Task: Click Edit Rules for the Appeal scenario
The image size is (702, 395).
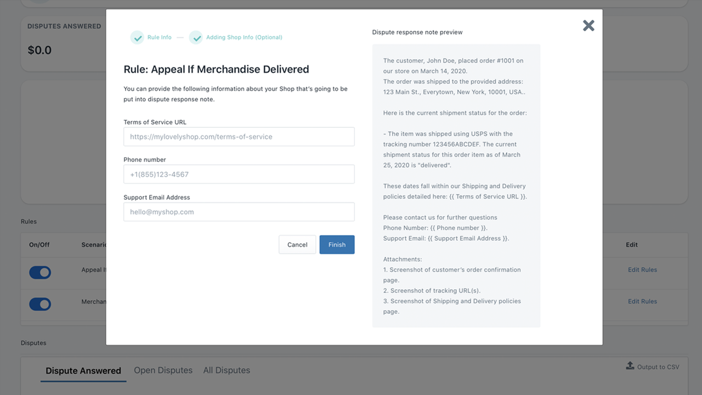Action: click(642, 269)
